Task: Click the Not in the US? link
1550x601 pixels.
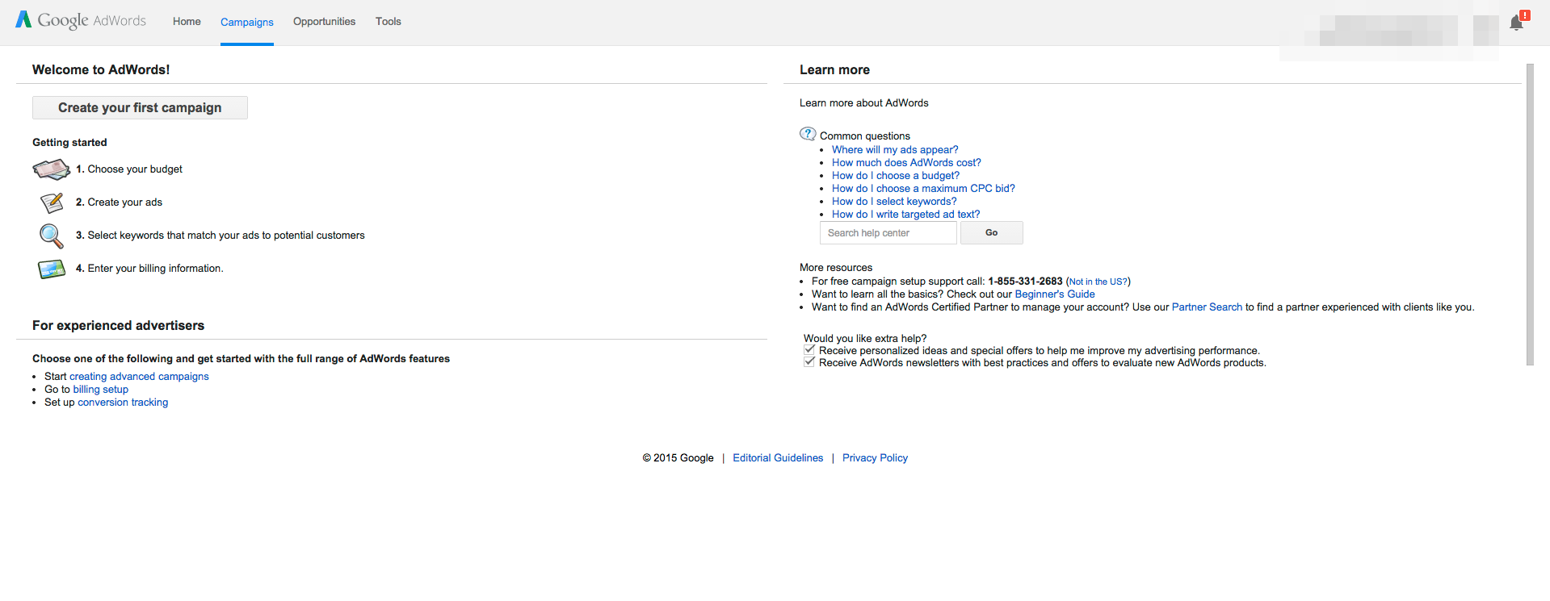Action: [x=1098, y=282]
